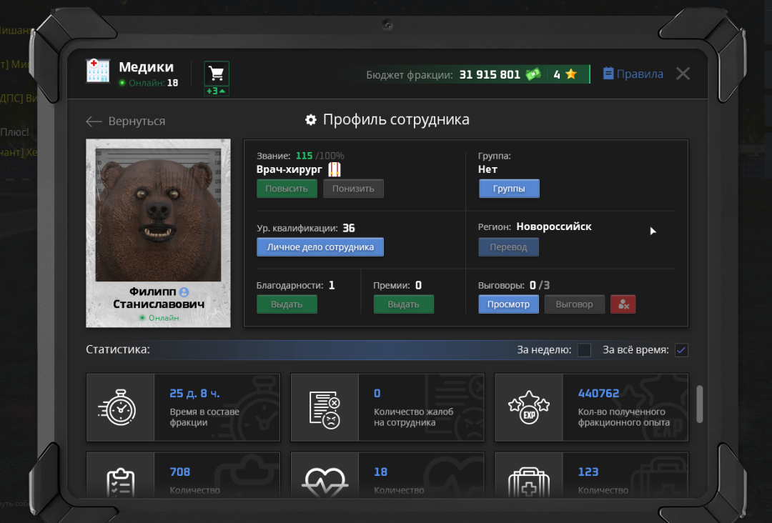The height and width of the screenshot is (523, 772).
Task: Click the faction budget value 31 915 801
Action: coord(490,75)
